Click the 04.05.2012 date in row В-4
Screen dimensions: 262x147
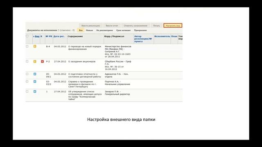coord(60,47)
